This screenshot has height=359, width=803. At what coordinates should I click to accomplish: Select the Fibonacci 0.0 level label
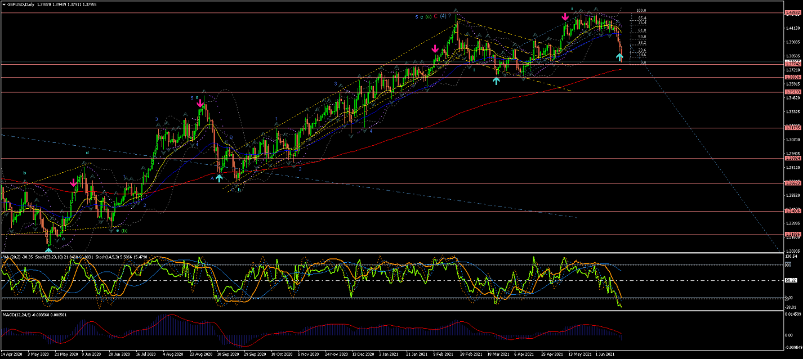pos(643,62)
